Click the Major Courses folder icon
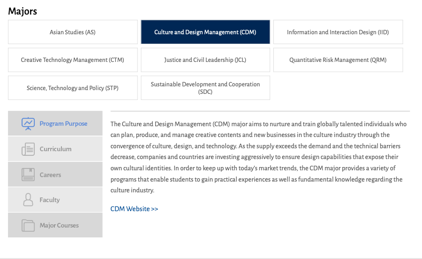This screenshot has height=259, width=422. tap(28, 225)
